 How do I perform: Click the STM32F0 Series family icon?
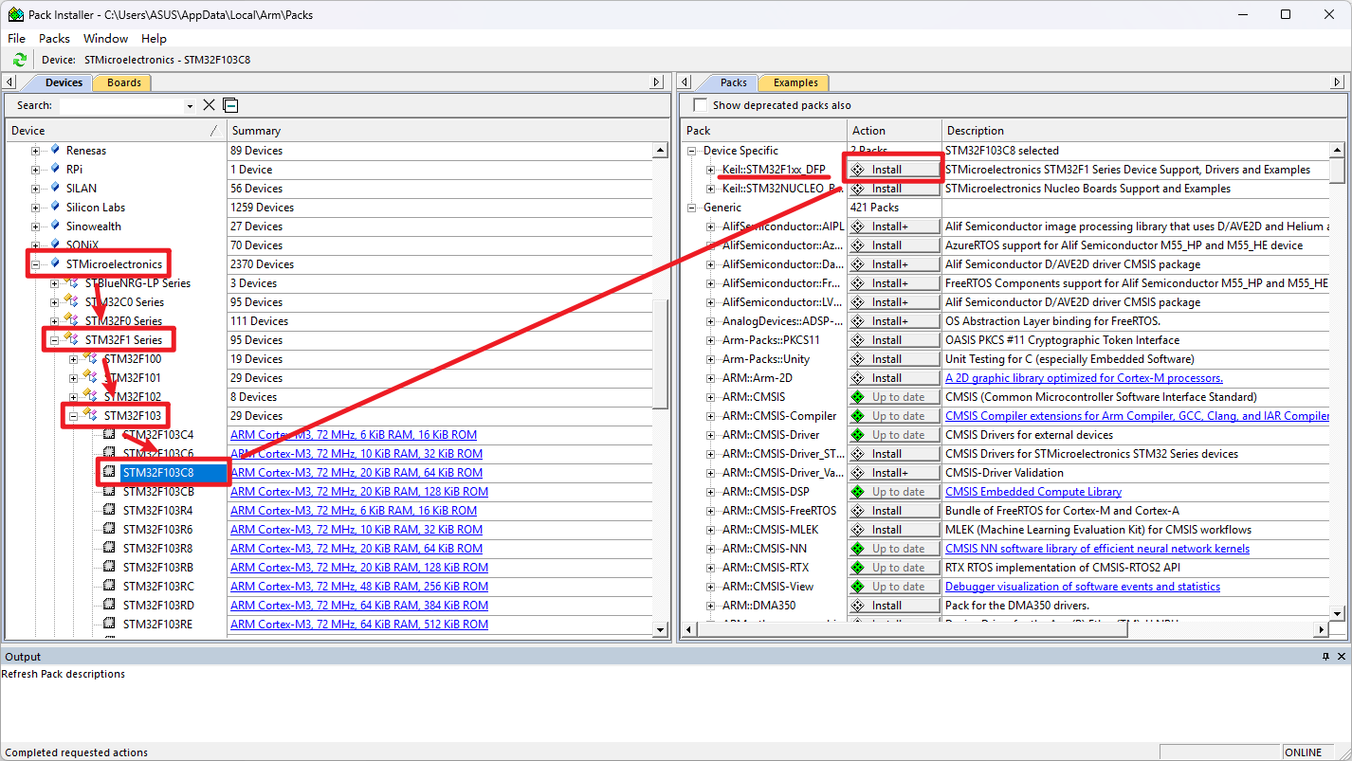point(72,320)
